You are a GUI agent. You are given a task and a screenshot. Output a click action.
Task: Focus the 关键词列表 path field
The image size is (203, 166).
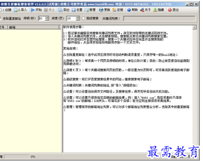pos(159,18)
